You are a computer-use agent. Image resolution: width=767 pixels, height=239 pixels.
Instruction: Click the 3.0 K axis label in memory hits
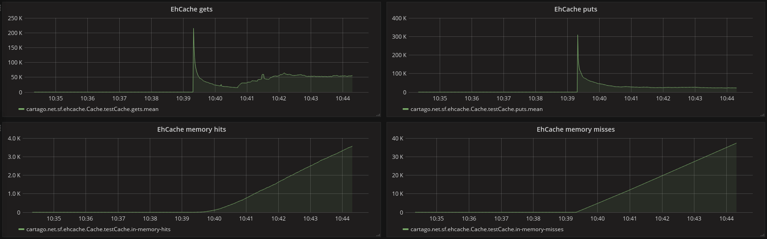(14, 157)
